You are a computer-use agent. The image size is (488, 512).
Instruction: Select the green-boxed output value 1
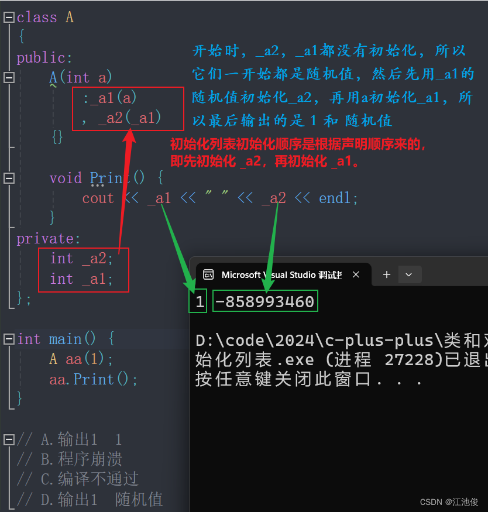(x=198, y=300)
